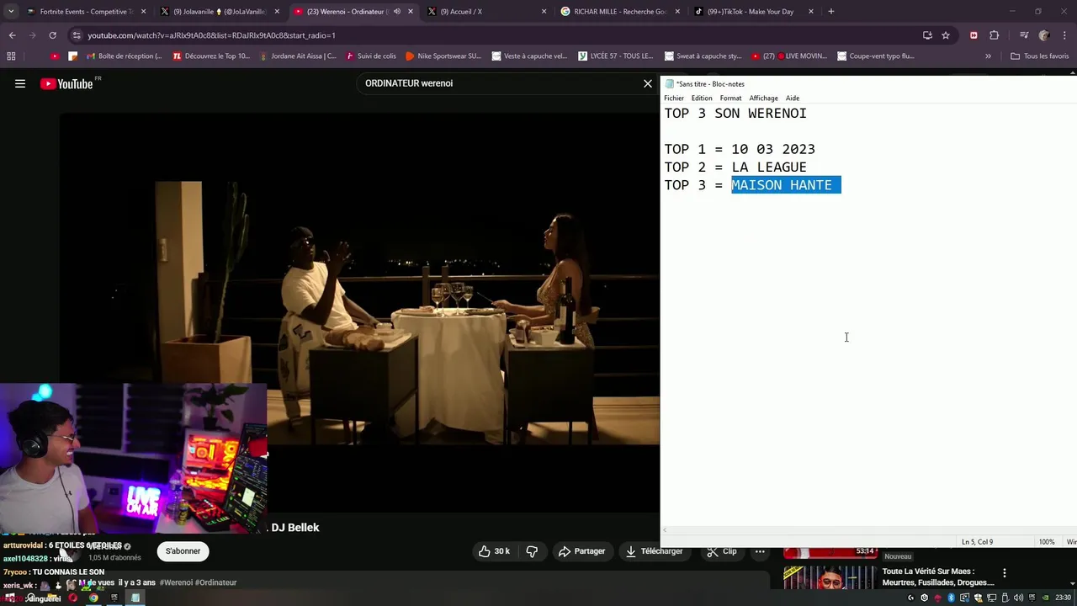Open the YouTube hamburger guide menu
This screenshot has width=1077, height=606.
[x=20, y=83]
